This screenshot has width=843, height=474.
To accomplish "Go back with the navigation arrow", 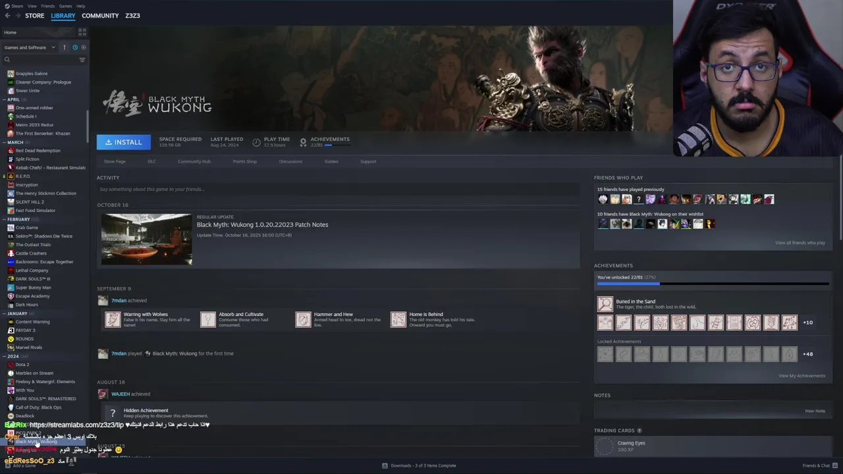I will (x=7, y=16).
